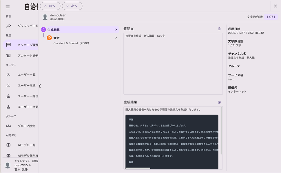Screen dimensions: 281x173
Task: Open ユーザー作成 menu item
Action: pyautogui.click(x=21, y=85)
